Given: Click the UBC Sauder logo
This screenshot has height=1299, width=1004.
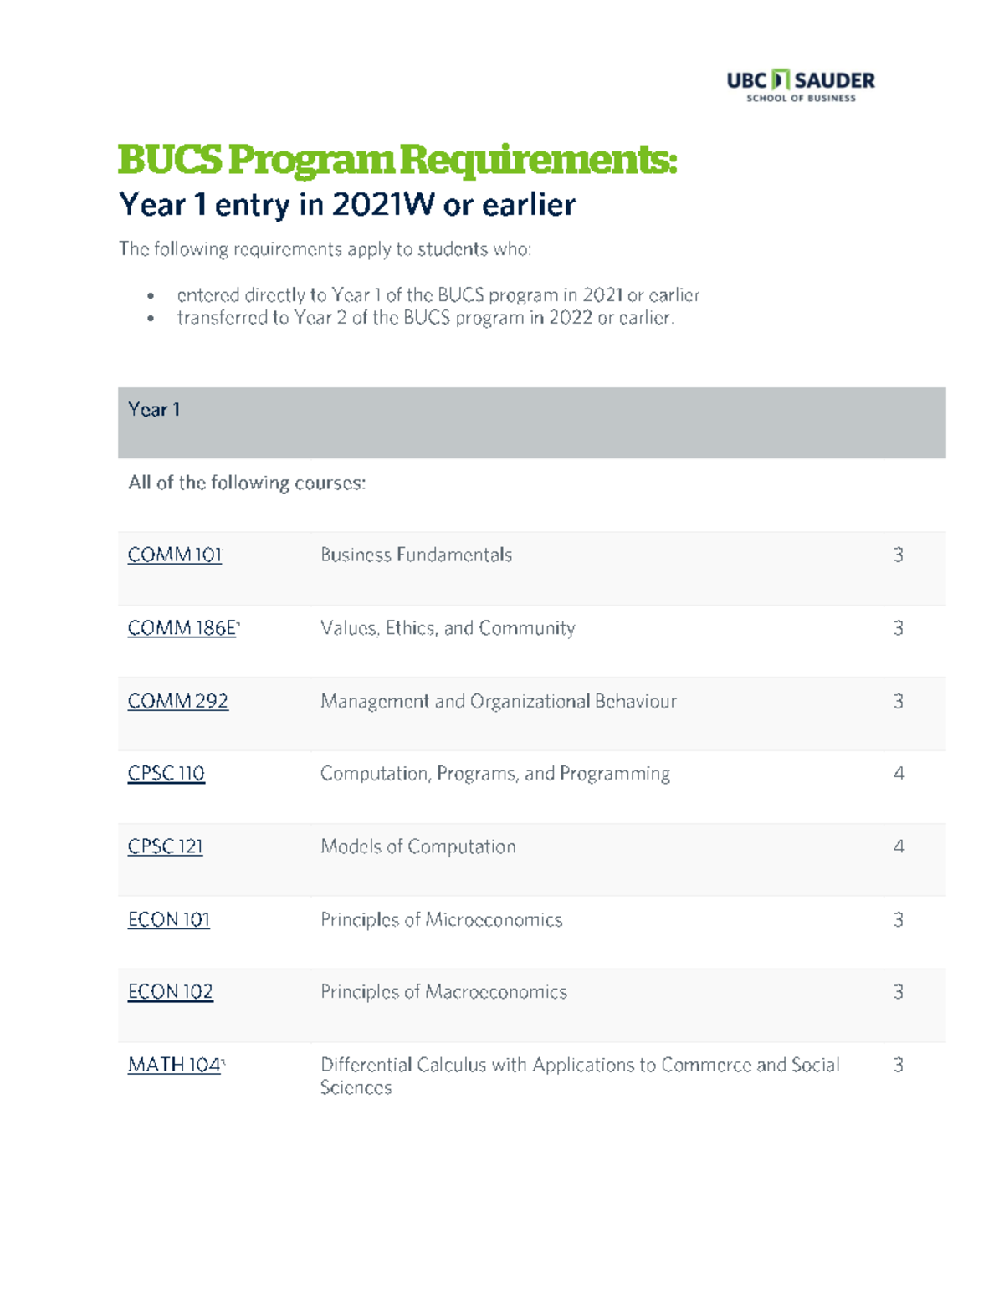Looking at the screenshot, I should 800,85.
